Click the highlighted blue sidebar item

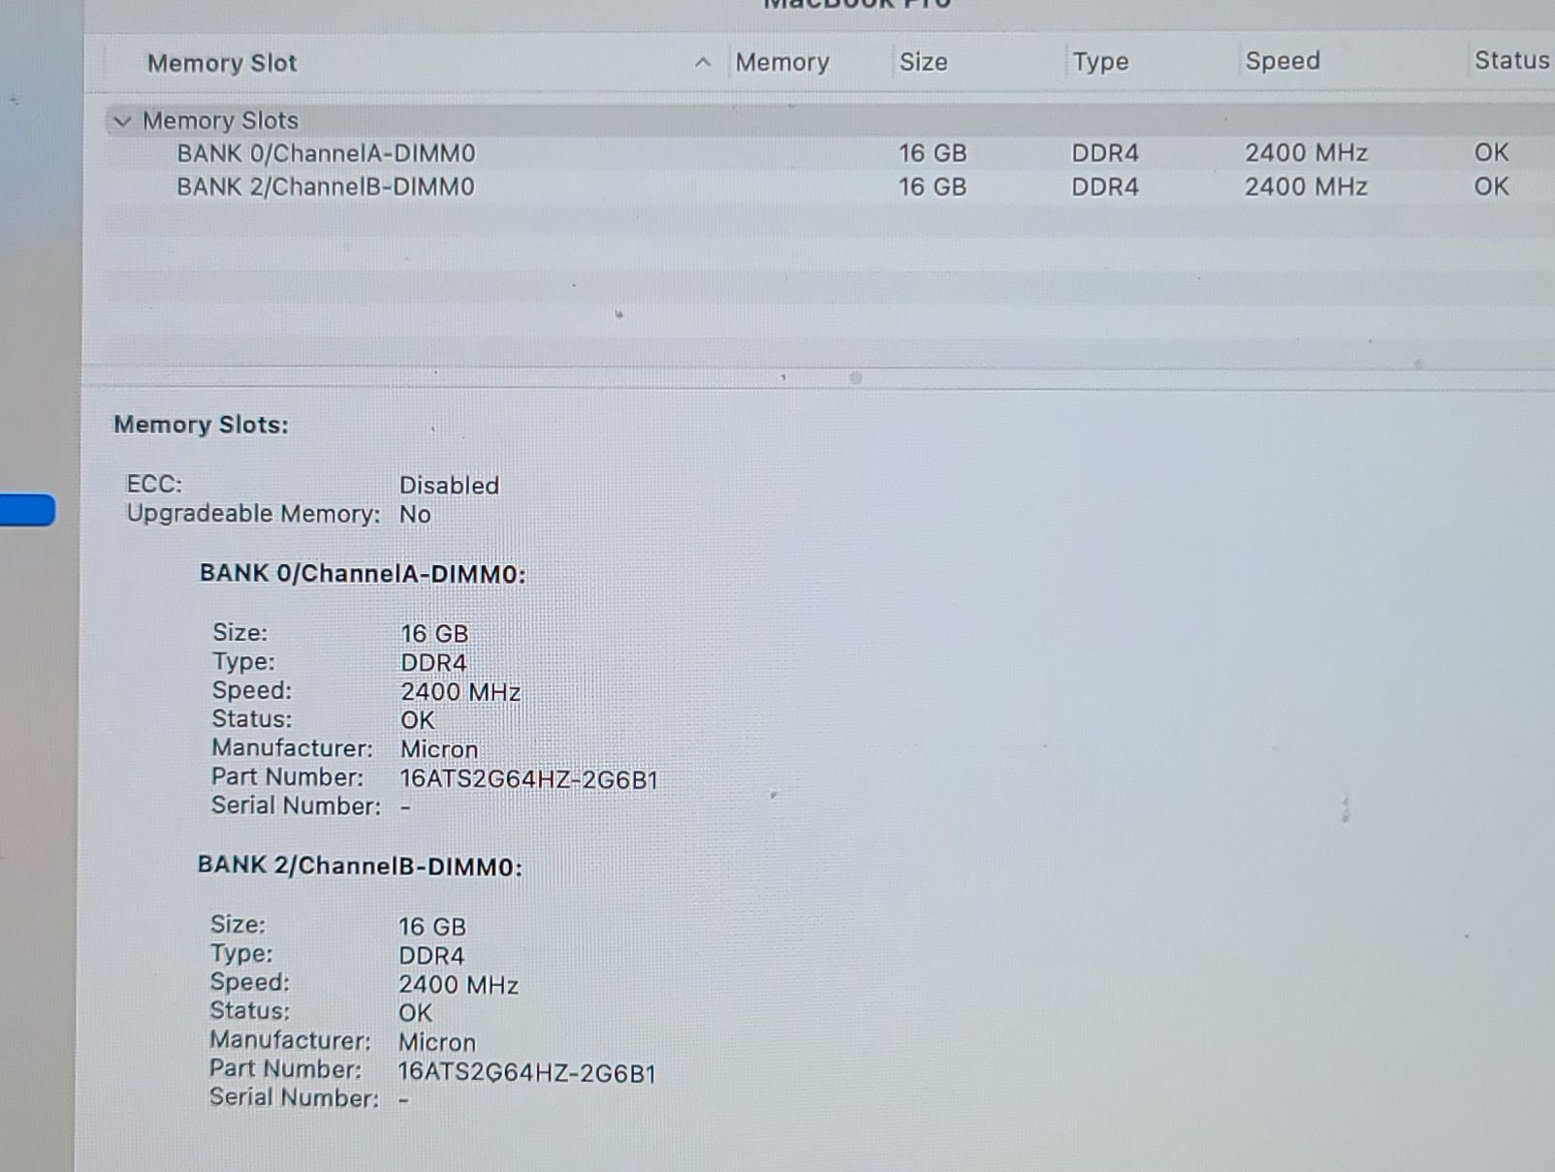pos(27,510)
